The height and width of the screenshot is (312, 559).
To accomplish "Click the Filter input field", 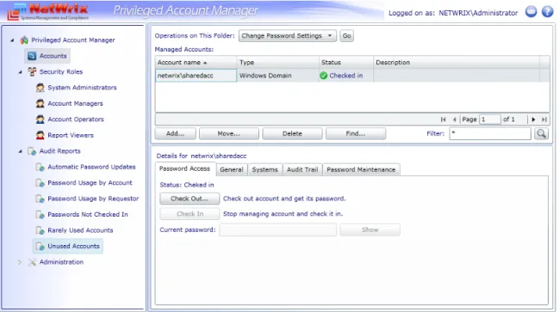I will [x=490, y=134].
